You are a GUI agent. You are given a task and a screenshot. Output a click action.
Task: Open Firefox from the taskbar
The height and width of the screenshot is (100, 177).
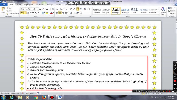[44, 97]
